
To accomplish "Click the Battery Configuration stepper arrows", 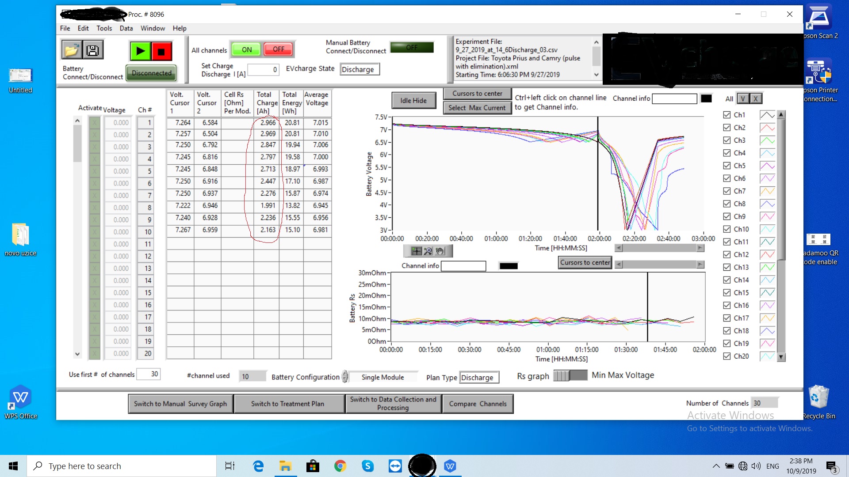I will (345, 377).
